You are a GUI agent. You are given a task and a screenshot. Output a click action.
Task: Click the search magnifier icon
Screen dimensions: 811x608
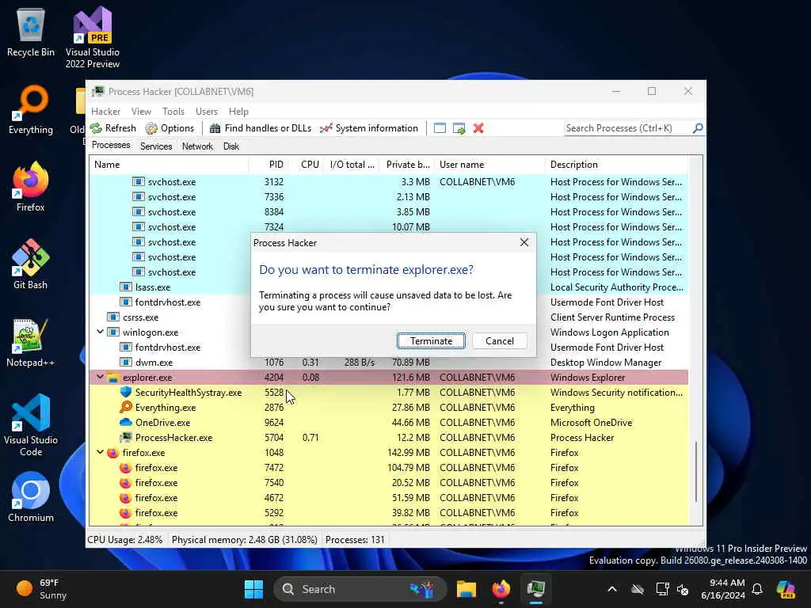pos(698,127)
